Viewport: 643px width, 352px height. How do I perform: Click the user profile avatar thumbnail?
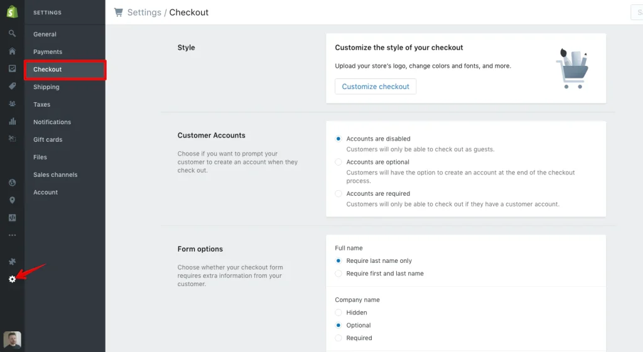click(12, 340)
